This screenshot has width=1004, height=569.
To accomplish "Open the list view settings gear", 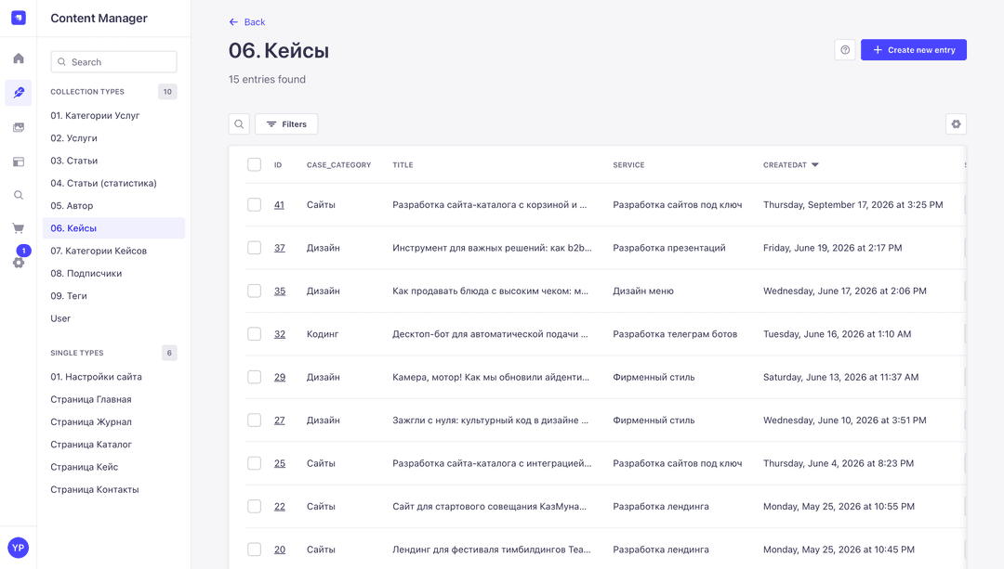I will pyautogui.click(x=956, y=124).
